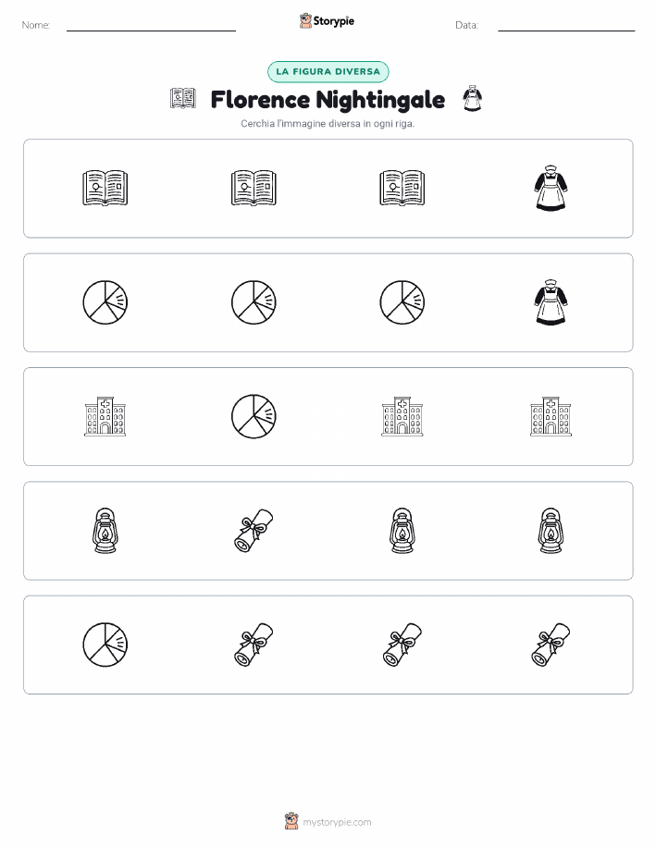Click the Florence Nightingale title

pos(328,100)
